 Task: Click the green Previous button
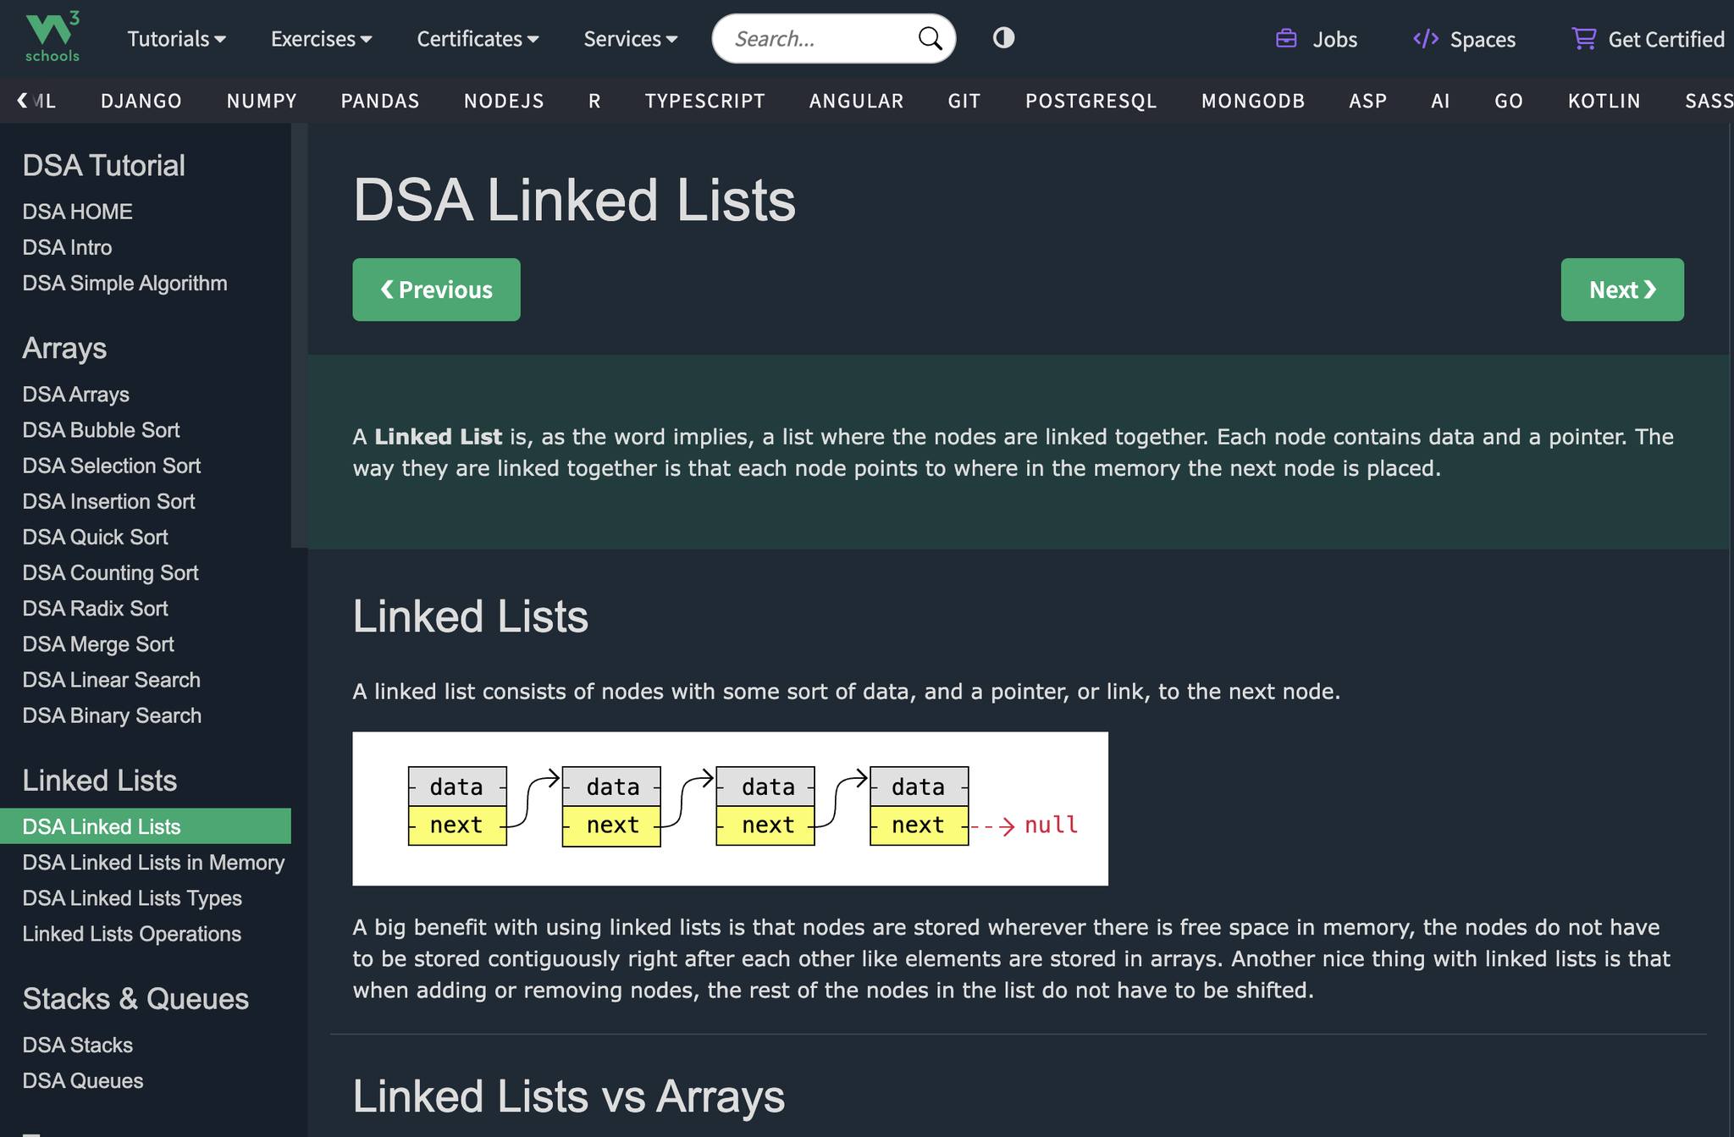coord(436,290)
